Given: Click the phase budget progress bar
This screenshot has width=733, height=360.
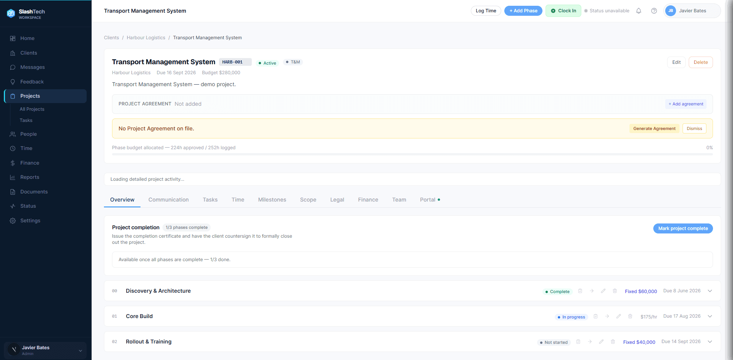Looking at the screenshot, I should point(412,154).
